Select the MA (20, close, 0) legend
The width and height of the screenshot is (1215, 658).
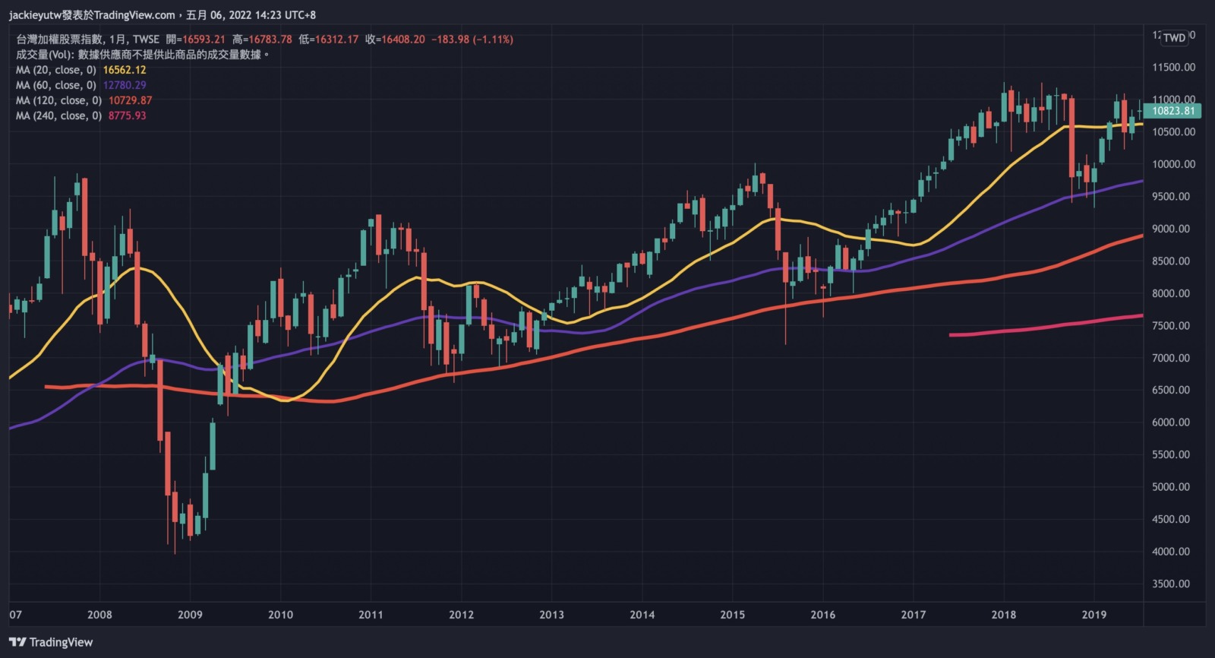pyautogui.click(x=56, y=70)
